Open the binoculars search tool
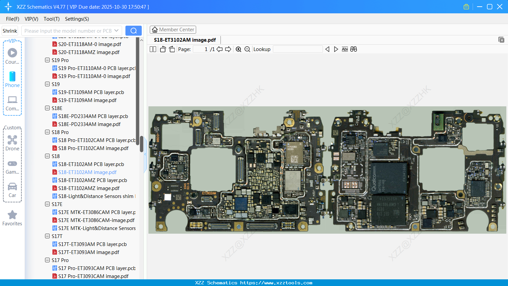Viewport: 508px width, 286px height. coord(354,49)
